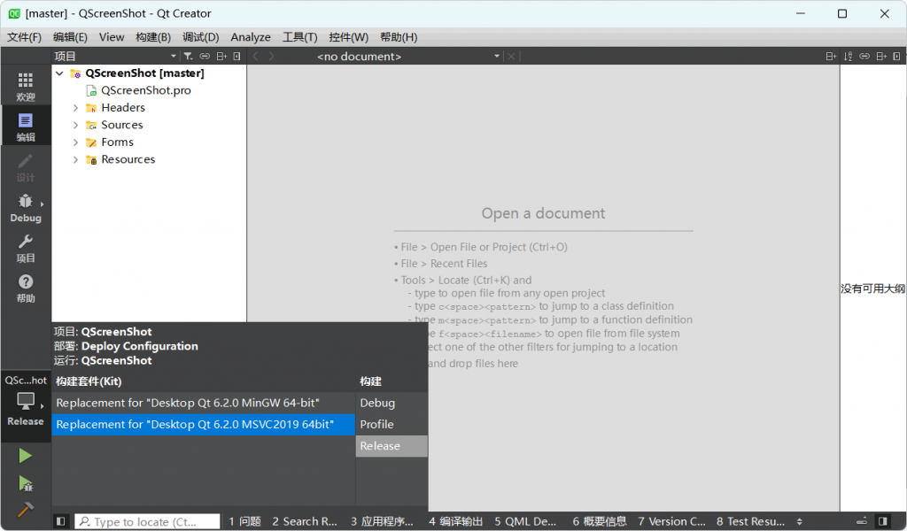Viewport: 907px width, 531px height.
Task: Open the 帮助 (Help) mode
Action: click(x=26, y=288)
